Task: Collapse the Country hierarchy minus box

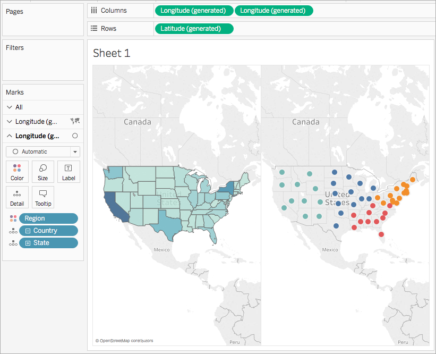Action: click(x=28, y=231)
